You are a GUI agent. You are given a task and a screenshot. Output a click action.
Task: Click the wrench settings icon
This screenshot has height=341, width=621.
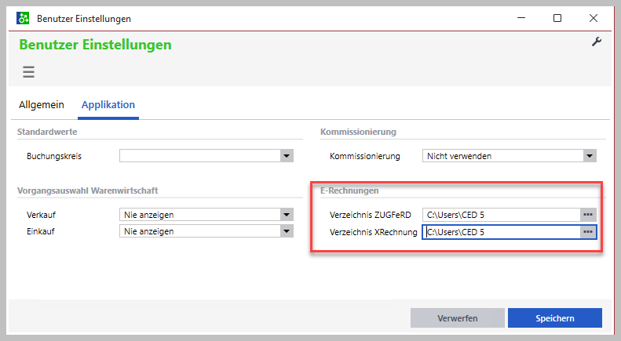[x=596, y=42]
